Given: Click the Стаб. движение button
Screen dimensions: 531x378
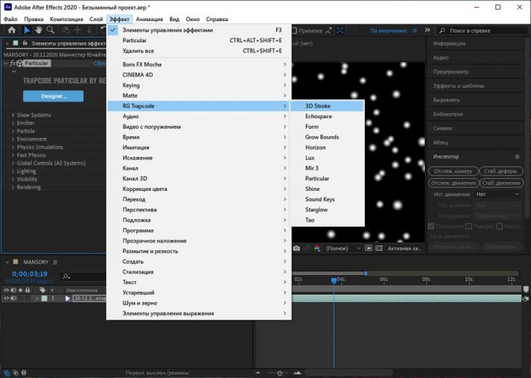Looking at the screenshot, I should pyautogui.click(x=501, y=183).
